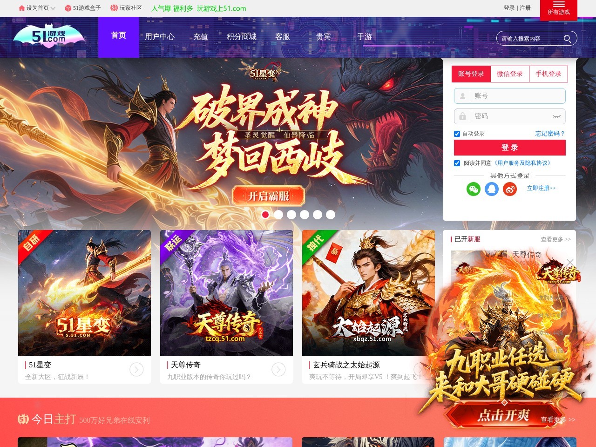Expand the chevron next to 设为首页
596x447 pixels.
(x=53, y=8)
